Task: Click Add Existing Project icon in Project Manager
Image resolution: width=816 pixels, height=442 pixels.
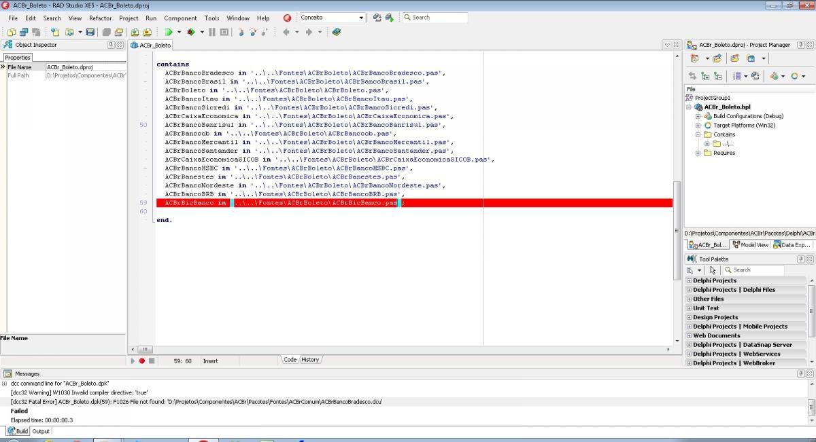Action: pos(717,58)
